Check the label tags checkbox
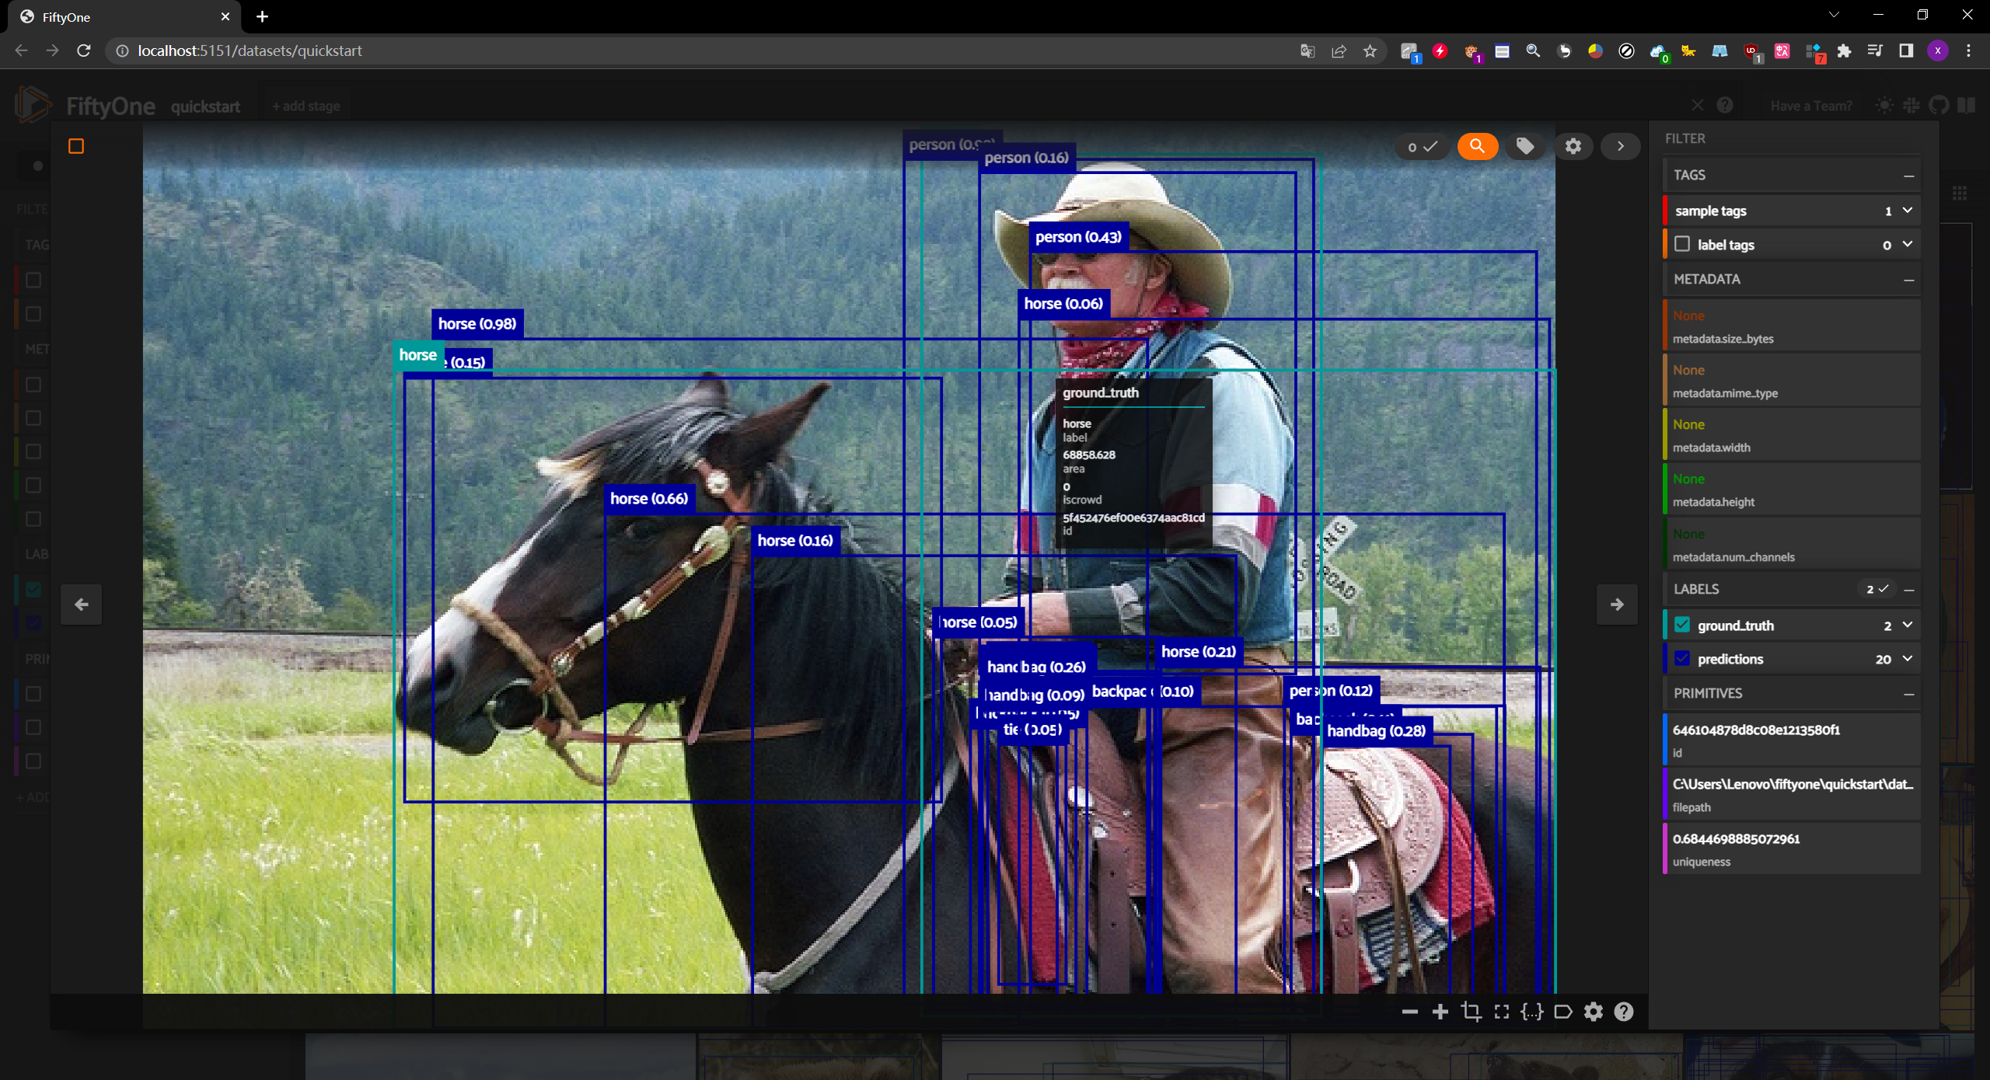The image size is (1990, 1080). (1682, 244)
